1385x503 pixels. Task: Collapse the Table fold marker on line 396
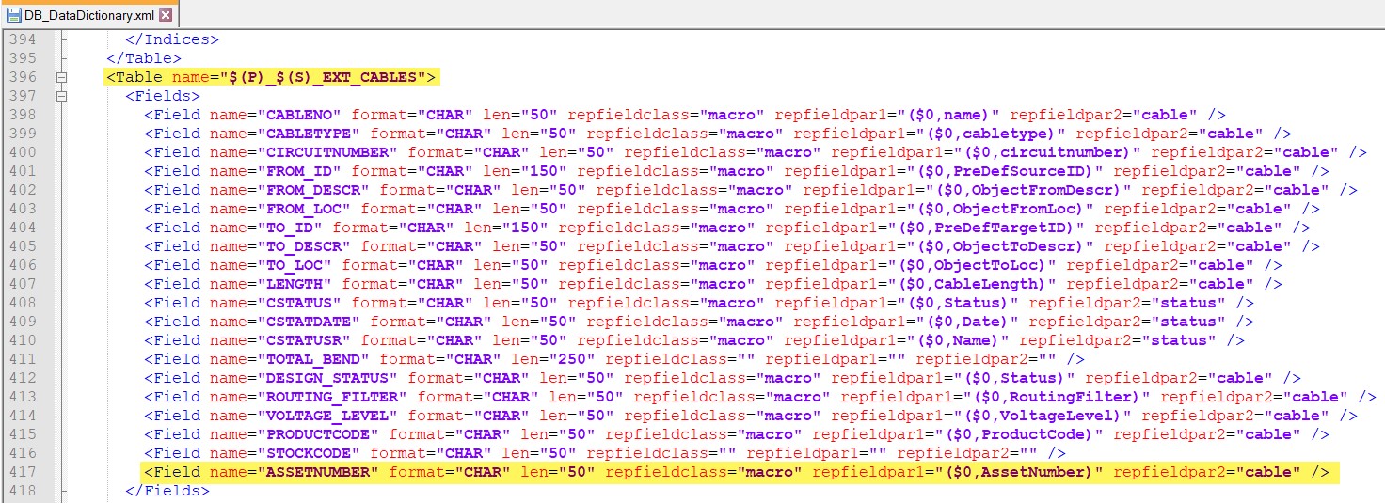62,77
